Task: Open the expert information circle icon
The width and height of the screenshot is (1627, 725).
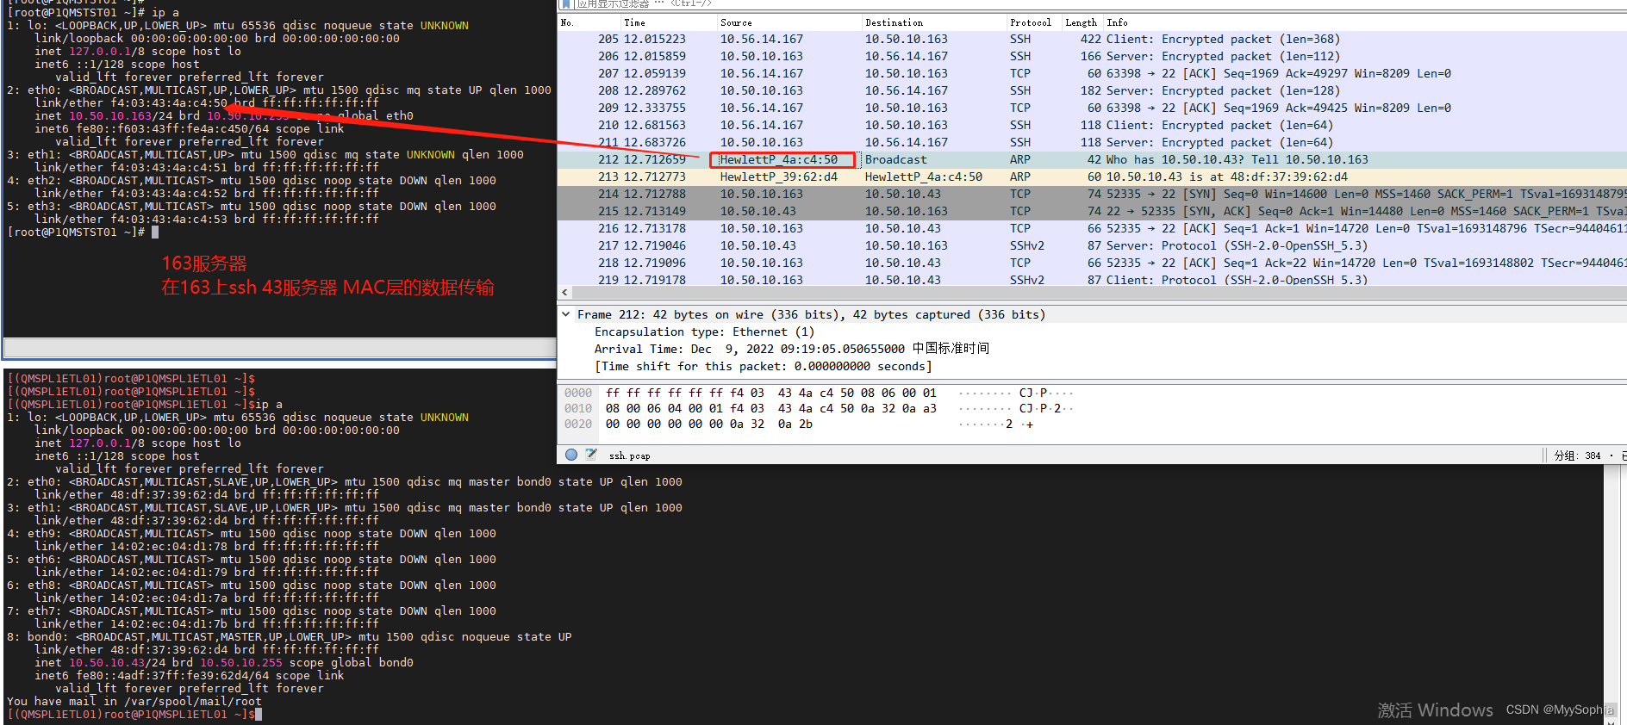Action: [571, 455]
